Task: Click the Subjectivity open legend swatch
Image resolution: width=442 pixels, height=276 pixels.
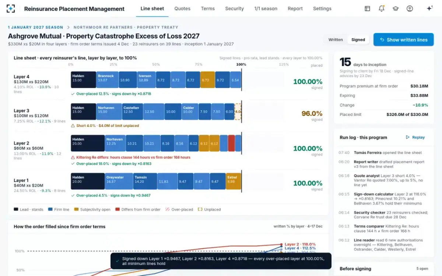Action: pos(76,209)
